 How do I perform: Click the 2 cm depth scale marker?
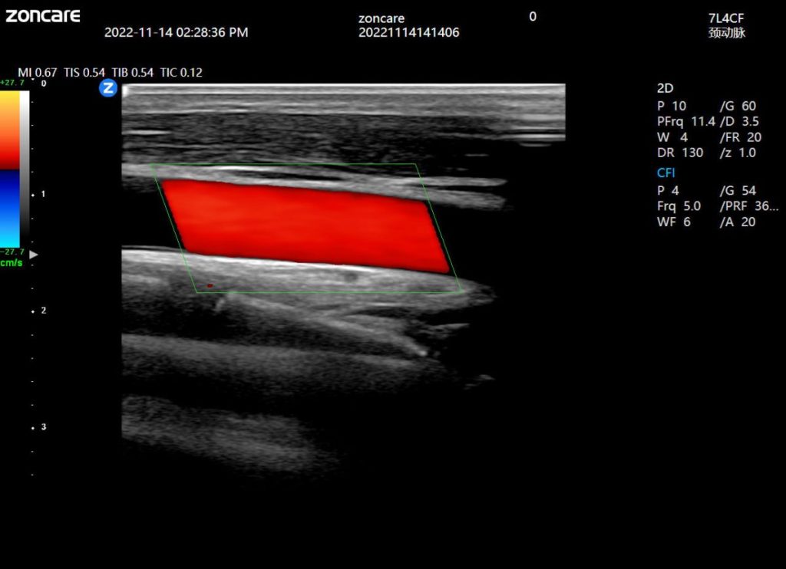click(42, 311)
